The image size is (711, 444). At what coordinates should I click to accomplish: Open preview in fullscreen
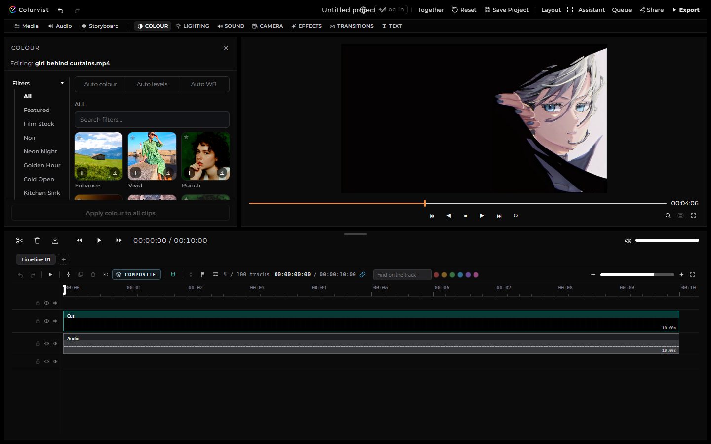[x=693, y=216]
